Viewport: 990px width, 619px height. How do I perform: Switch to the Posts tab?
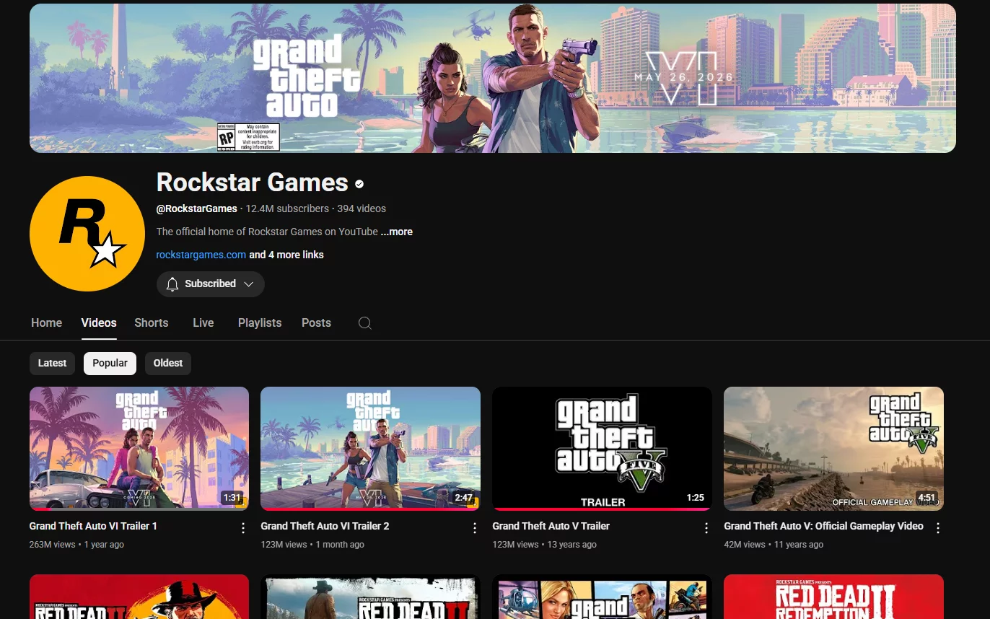tap(316, 322)
